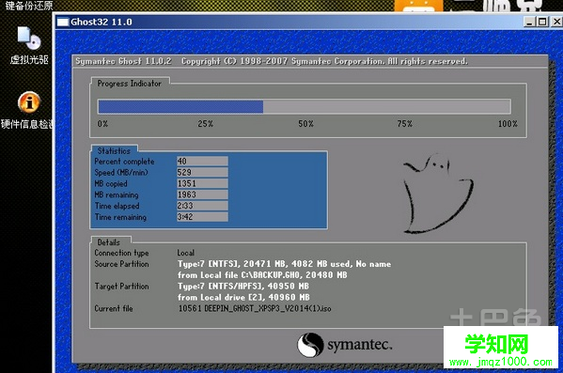Screen dimensions: 563x373
Task: Click the source line 'Type:7 [NTFS], 20471 MB'
Action: click(284, 264)
